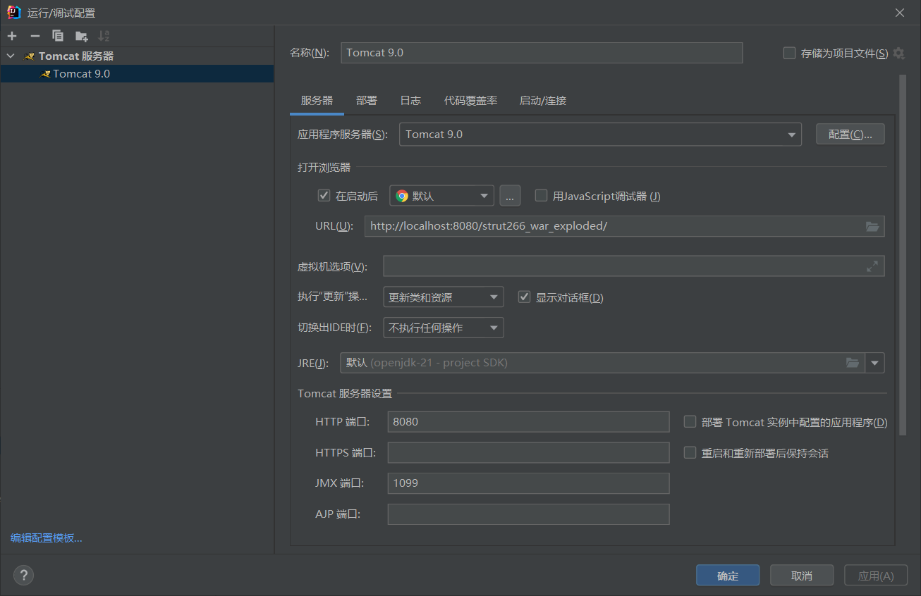Add a new run configuration
The height and width of the screenshot is (596, 921).
point(12,36)
